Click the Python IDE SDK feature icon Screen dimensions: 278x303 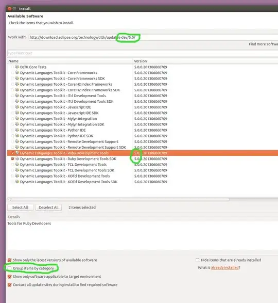(x=17, y=136)
